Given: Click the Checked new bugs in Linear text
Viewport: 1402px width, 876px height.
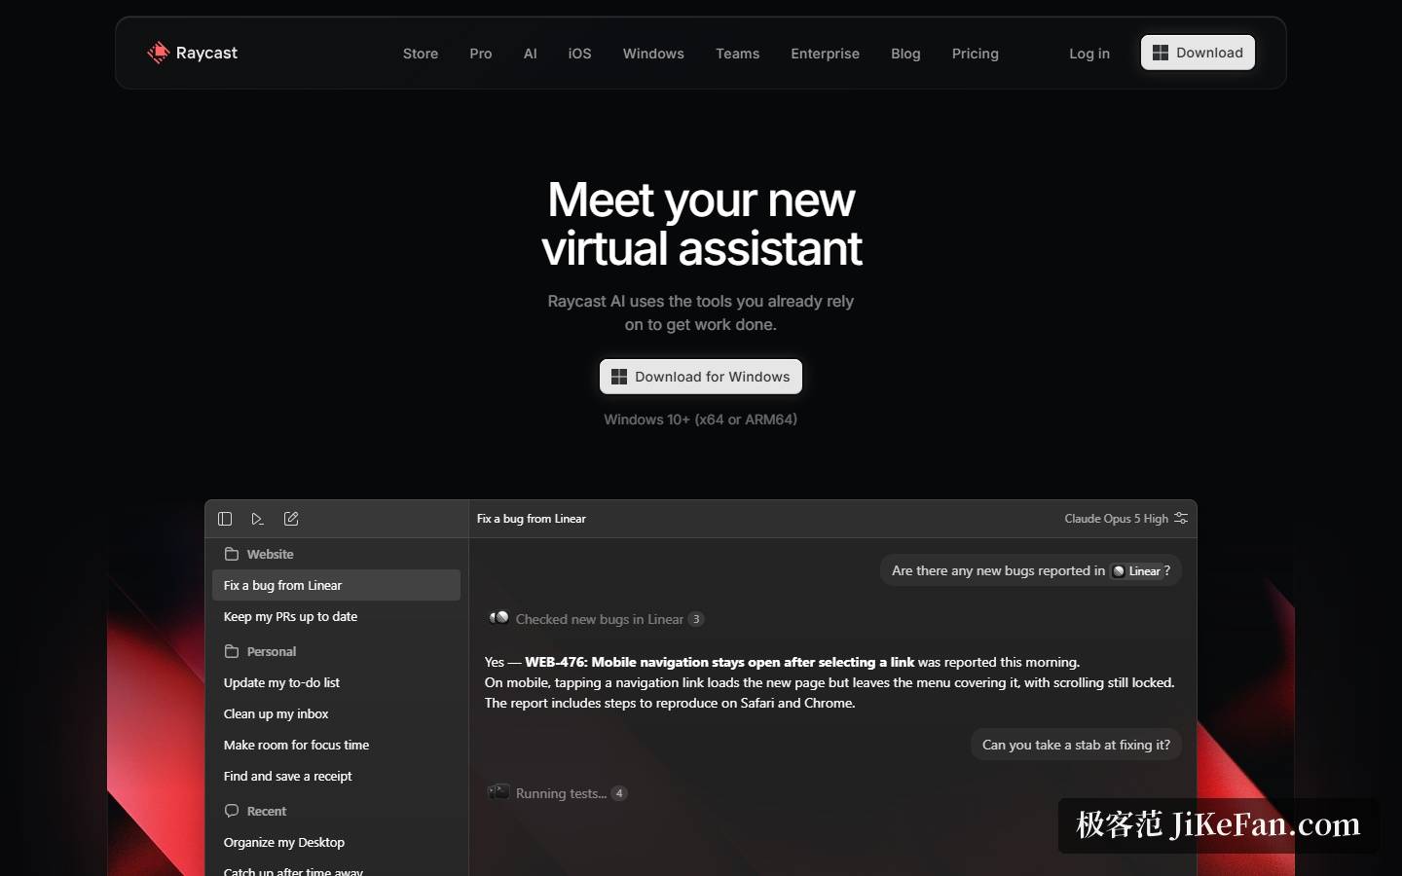Looking at the screenshot, I should (600, 619).
